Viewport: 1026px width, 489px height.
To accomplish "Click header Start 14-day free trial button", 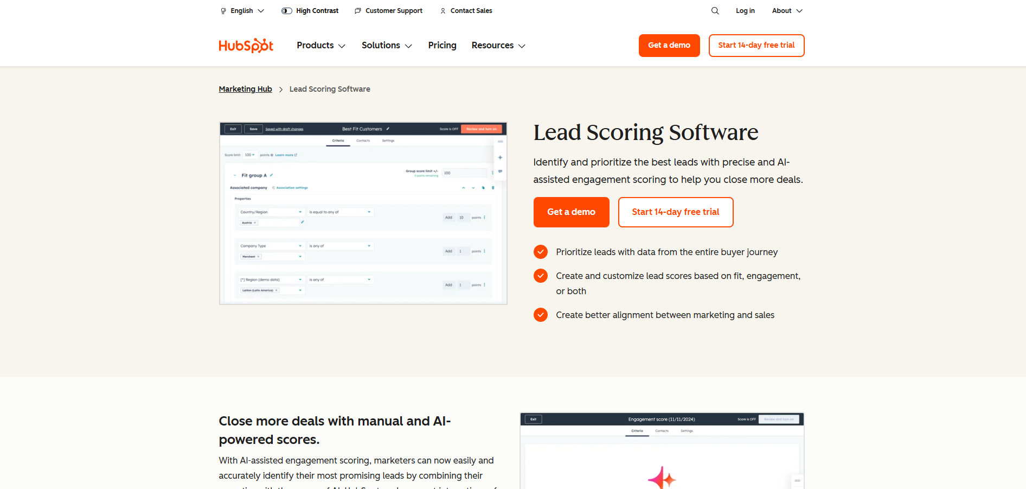I will coord(756,46).
